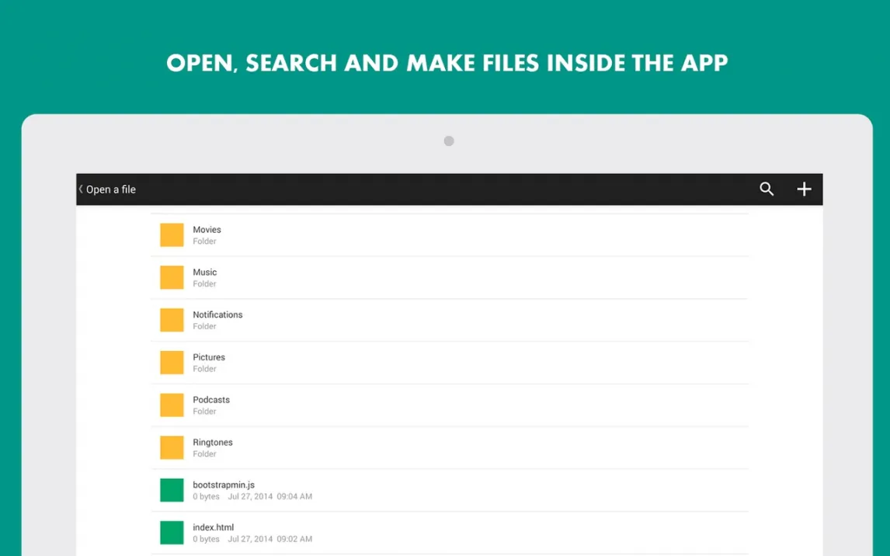Select the Notifications folder icon
This screenshot has height=556, width=890.
(172, 320)
